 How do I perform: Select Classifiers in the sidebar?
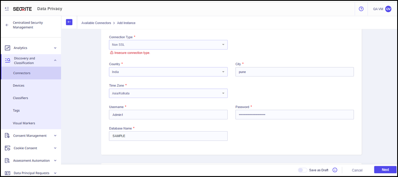click(21, 98)
